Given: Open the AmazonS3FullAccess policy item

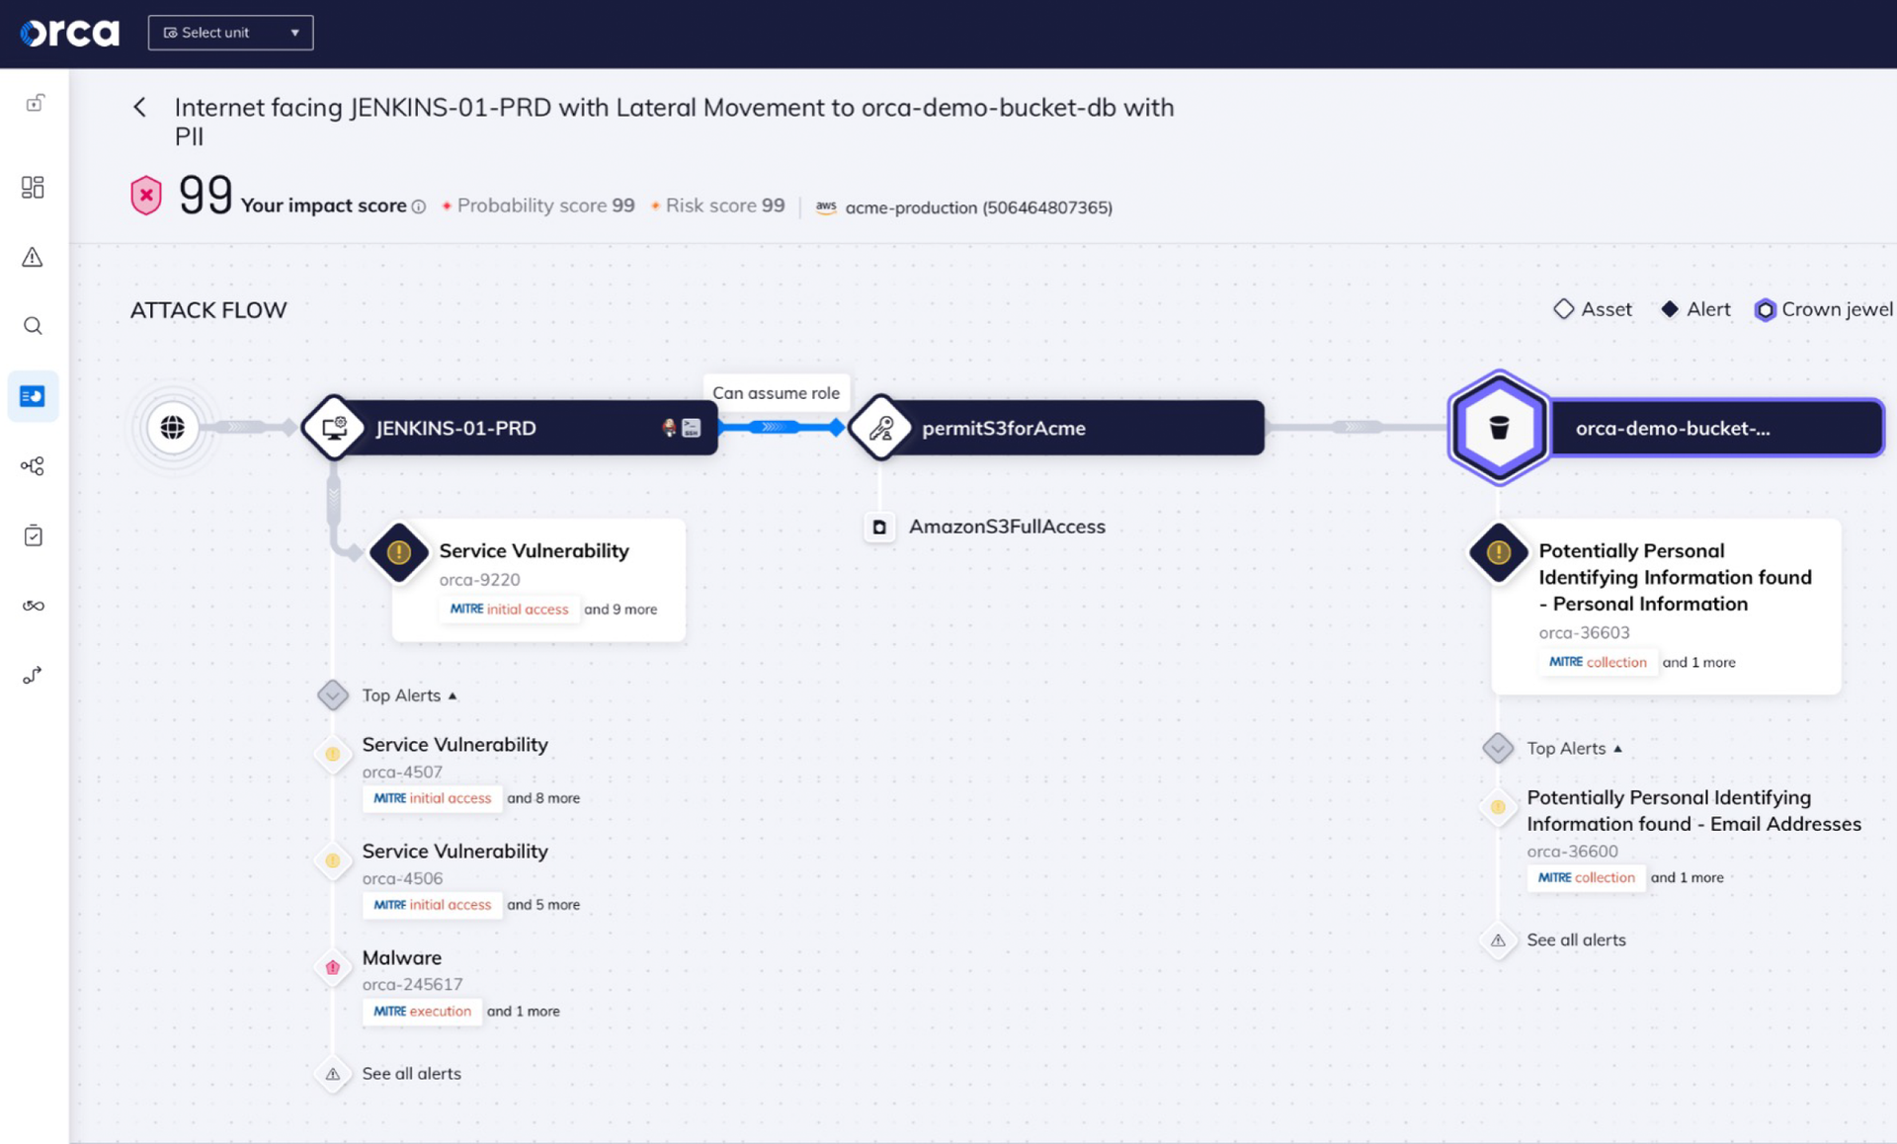Looking at the screenshot, I should (1006, 527).
